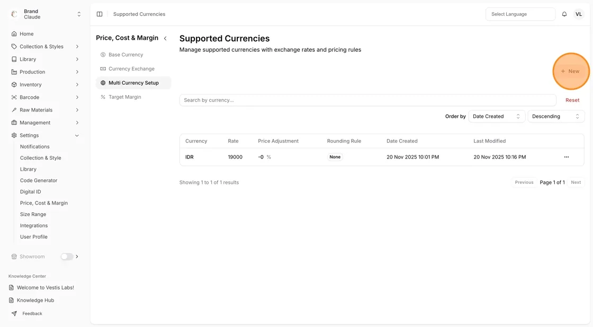Image resolution: width=593 pixels, height=327 pixels.
Task: Click the Currency Exchange banknote icon
Action: point(103,69)
